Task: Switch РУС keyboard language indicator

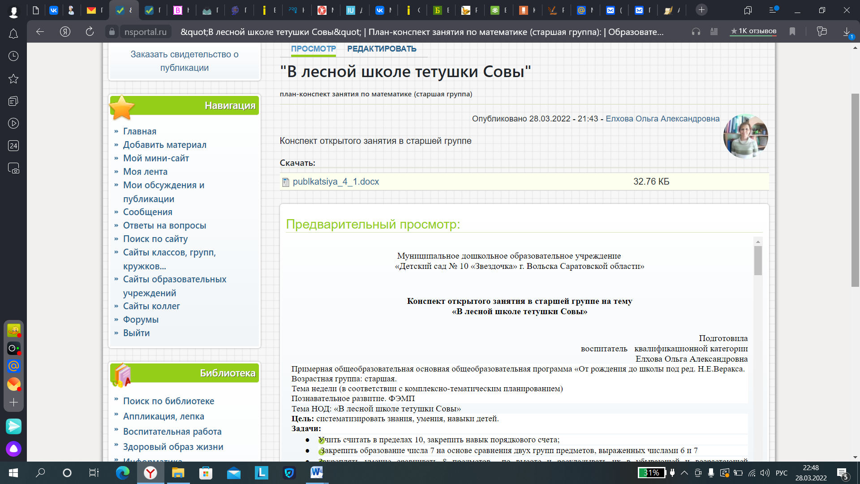Action: tap(781, 473)
